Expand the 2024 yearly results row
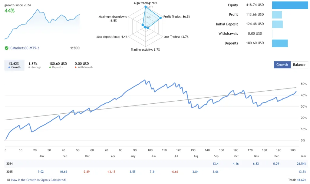This screenshot has height=184, width=310. (10, 163)
